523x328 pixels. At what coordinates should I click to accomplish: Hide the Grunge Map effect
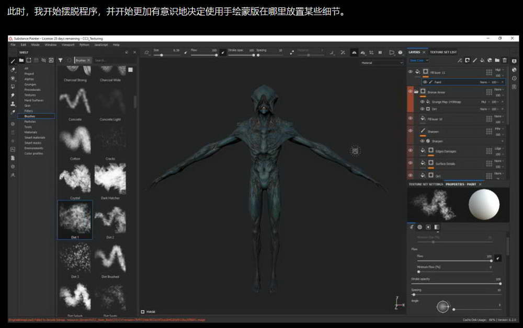tap(422, 102)
